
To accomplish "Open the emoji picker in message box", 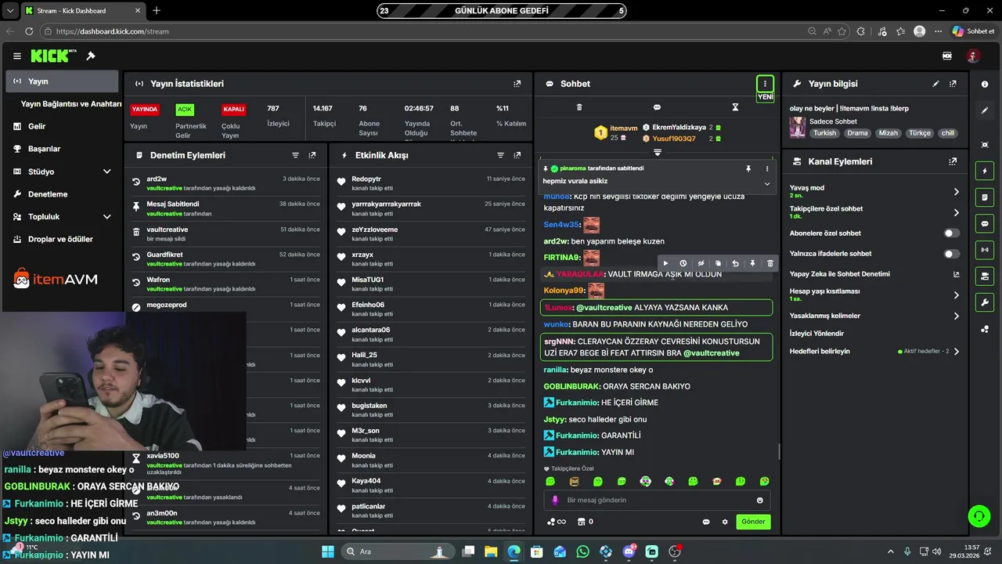I will pos(759,500).
